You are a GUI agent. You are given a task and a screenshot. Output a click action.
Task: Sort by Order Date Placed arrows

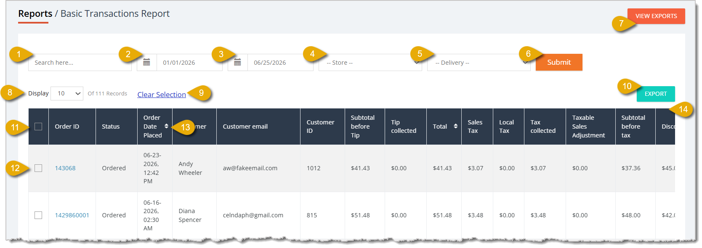coord(166,126)
